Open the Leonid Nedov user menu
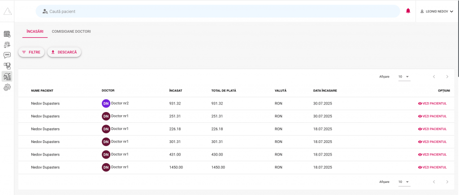This screenshot has width=459, height=195. tap(437, 11)
